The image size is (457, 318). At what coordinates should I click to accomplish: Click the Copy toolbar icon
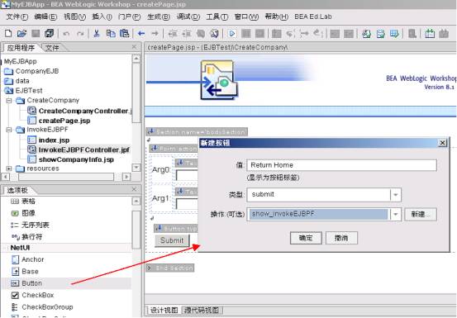111,34
